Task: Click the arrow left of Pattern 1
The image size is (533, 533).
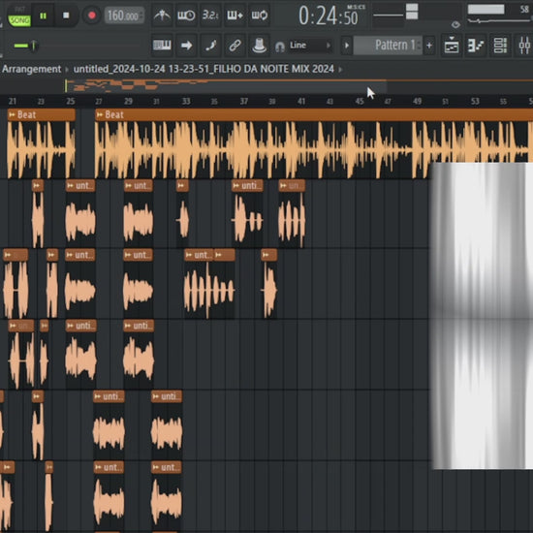Action: point(347,46)
